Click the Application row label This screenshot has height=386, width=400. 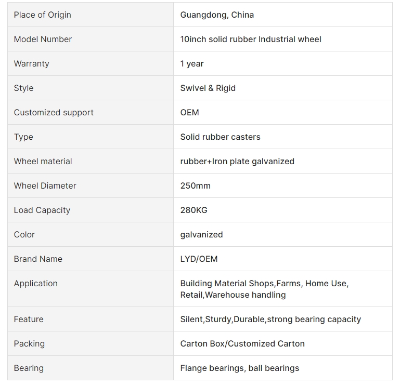point(36,284)
